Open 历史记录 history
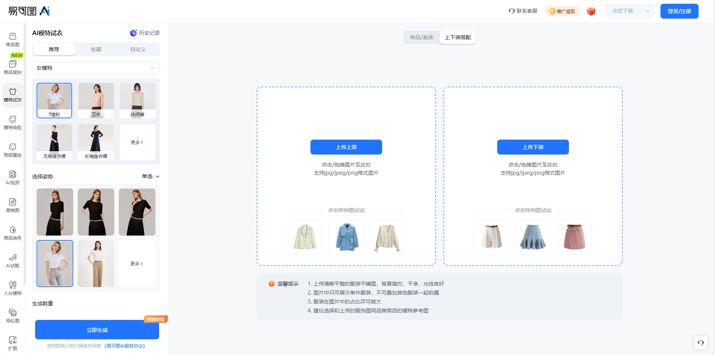Screen dimensions: 715x355 click(x=145, y=33)
